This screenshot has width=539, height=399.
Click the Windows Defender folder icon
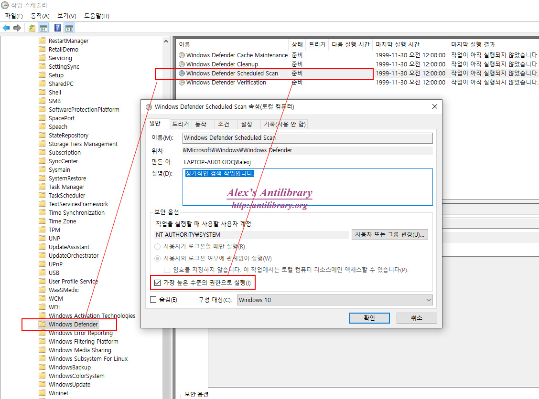point(42,324)
